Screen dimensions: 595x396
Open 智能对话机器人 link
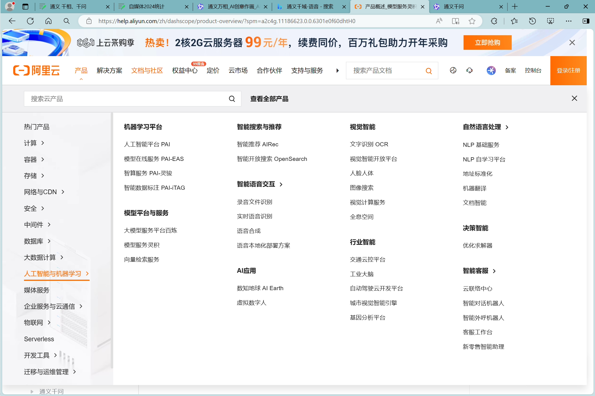[483, 303]
